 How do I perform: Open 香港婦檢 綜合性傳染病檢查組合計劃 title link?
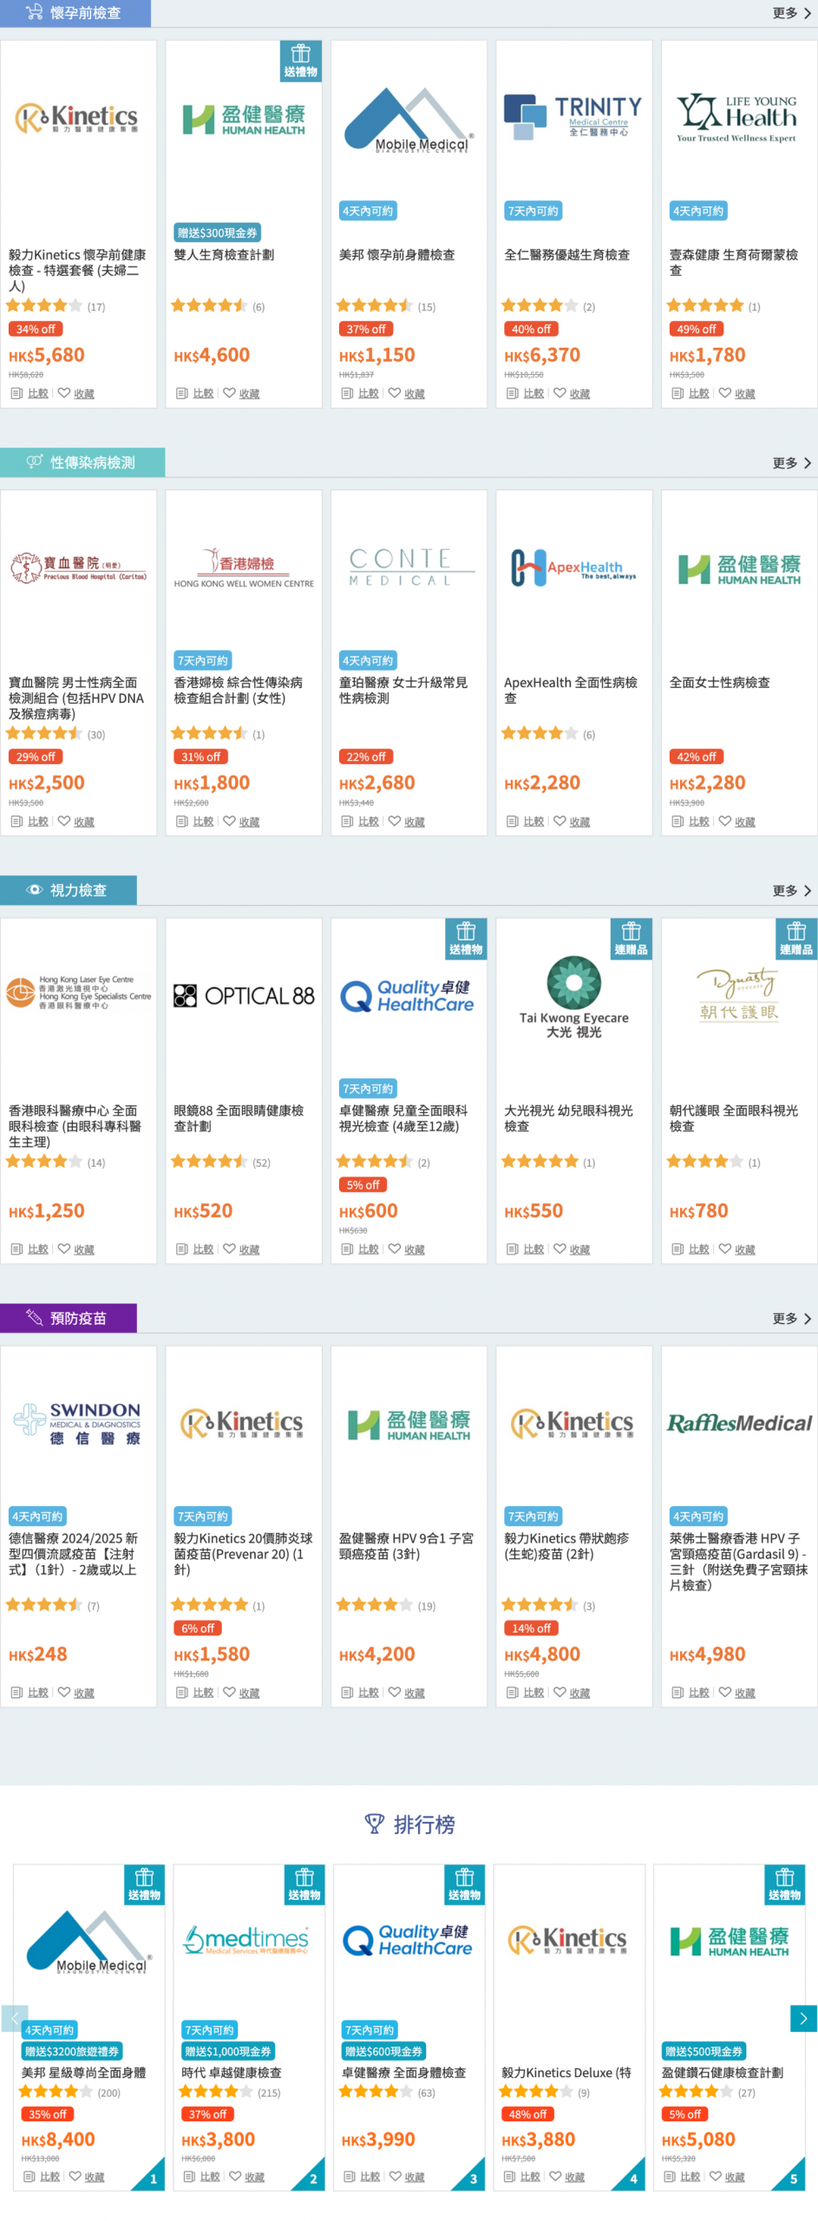[239, 690]
